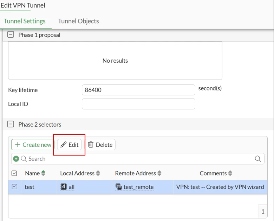274x221 pixels.
Task: Sort by the Local Address column arrows
Action: click(x=98, y=173)
